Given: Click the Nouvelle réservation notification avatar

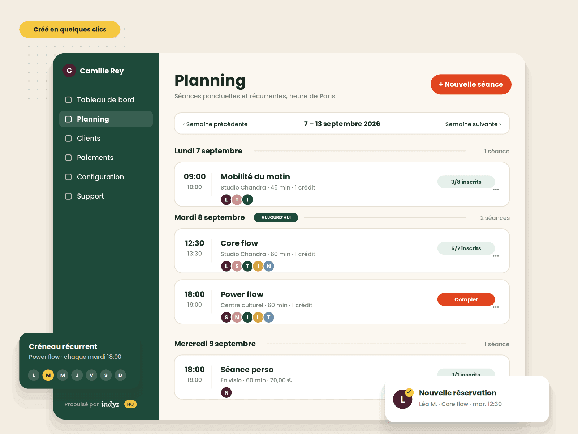Looking at the screenshot, I should [x=402, y=399].
